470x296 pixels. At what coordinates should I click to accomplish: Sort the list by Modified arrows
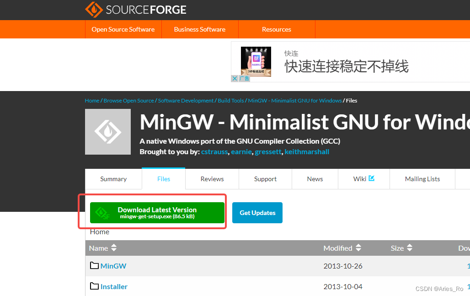pos(358,248)
